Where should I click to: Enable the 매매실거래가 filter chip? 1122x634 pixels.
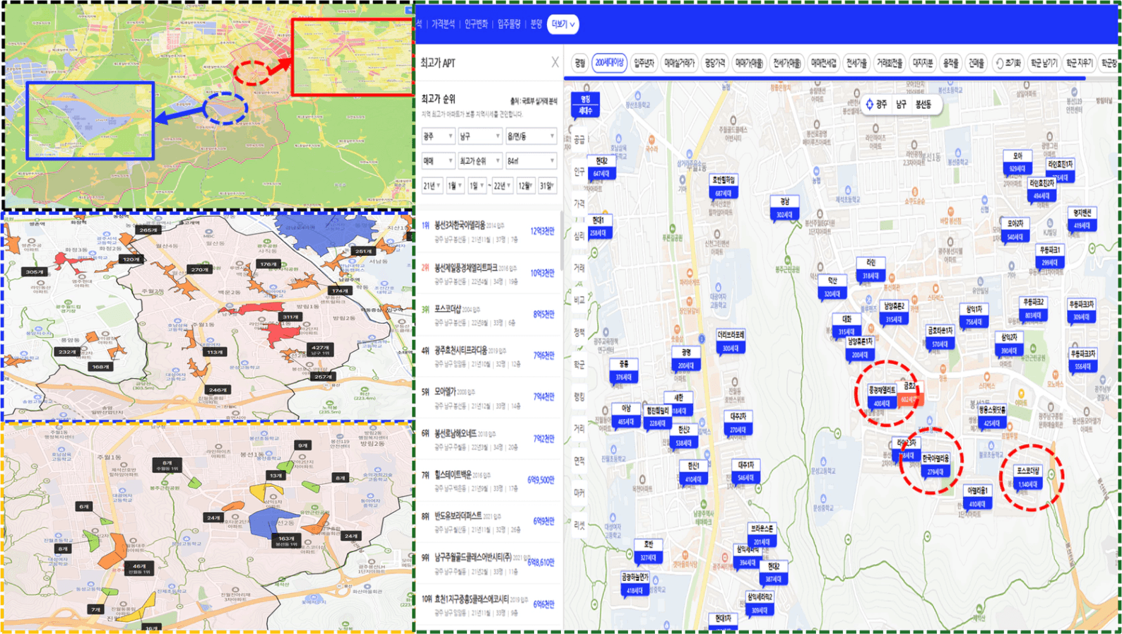679,63
